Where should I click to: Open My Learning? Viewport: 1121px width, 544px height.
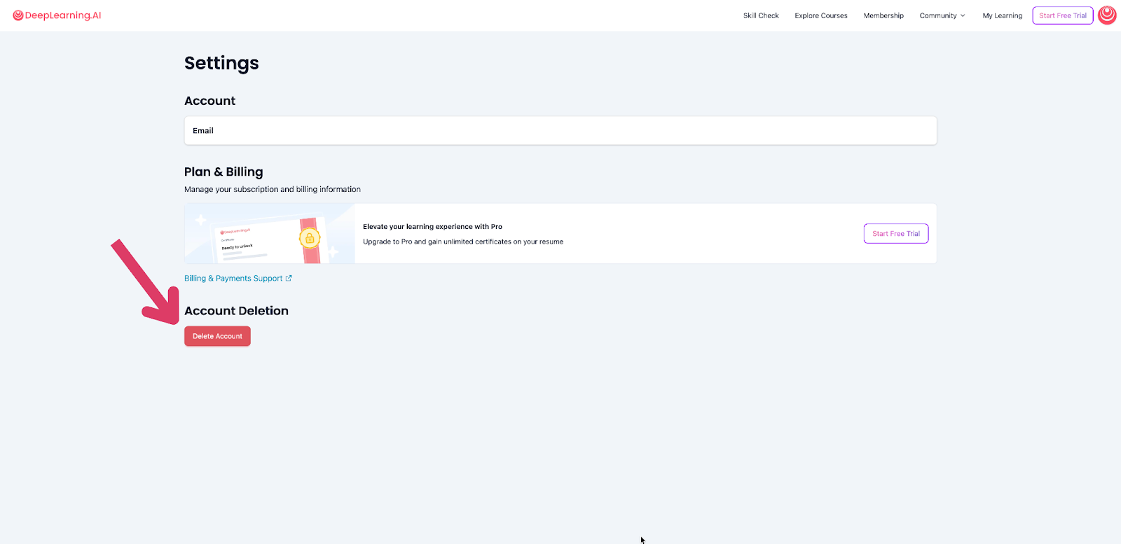tap(1002, 15)
